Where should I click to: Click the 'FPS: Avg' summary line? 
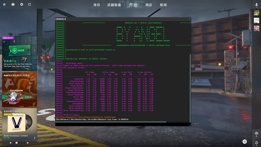(x=74, y=68)
